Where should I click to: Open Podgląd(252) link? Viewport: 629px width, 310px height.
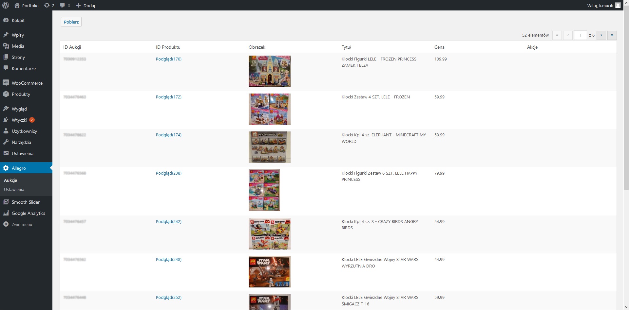coord(169,297)
